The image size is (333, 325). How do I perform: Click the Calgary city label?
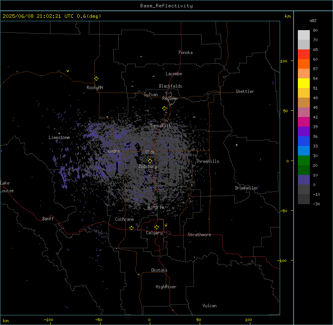(154, 233)
